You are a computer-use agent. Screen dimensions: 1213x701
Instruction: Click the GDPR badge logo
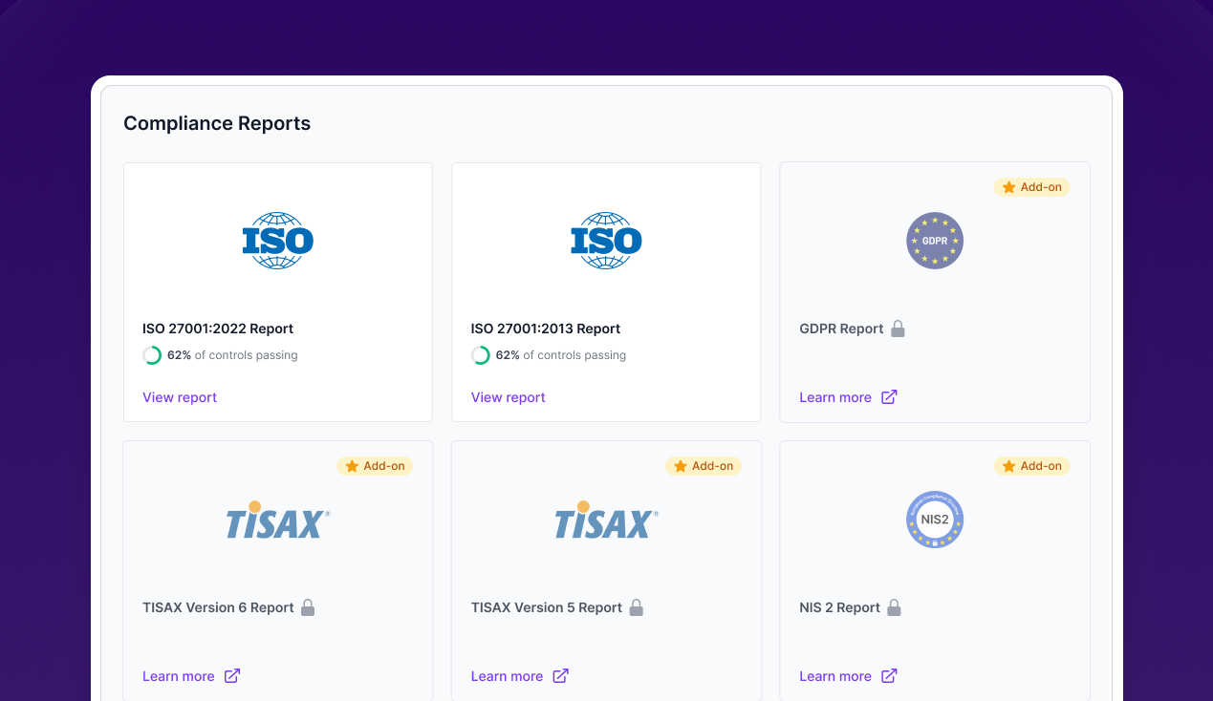click(935, 241)
